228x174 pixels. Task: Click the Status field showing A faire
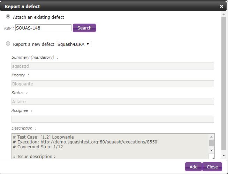pyautogui.click(x=113, y=101)
